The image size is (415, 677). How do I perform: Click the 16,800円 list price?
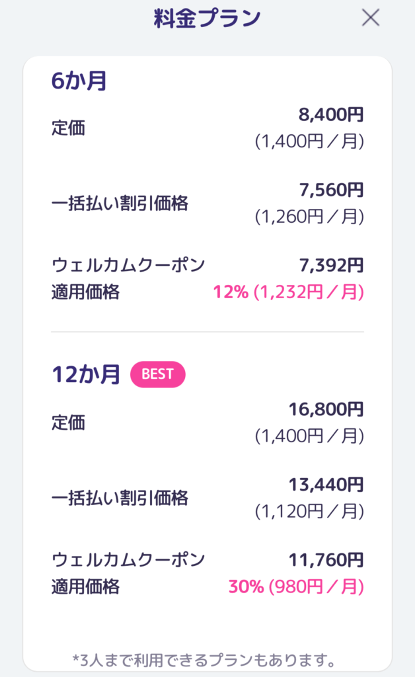(326, 409)
